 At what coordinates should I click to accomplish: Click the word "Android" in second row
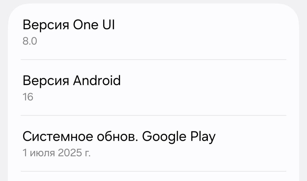tap(96, 81)
